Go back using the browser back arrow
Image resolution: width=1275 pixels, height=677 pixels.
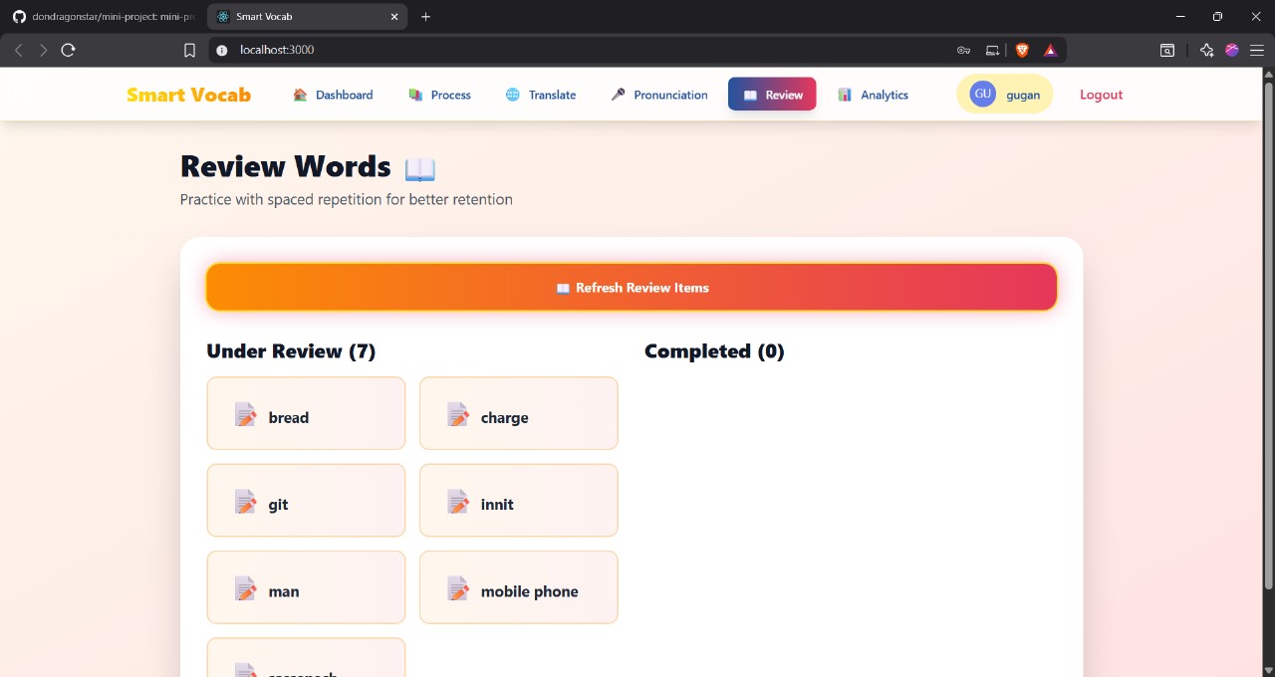pyautogui.click(x=18, y=50)
